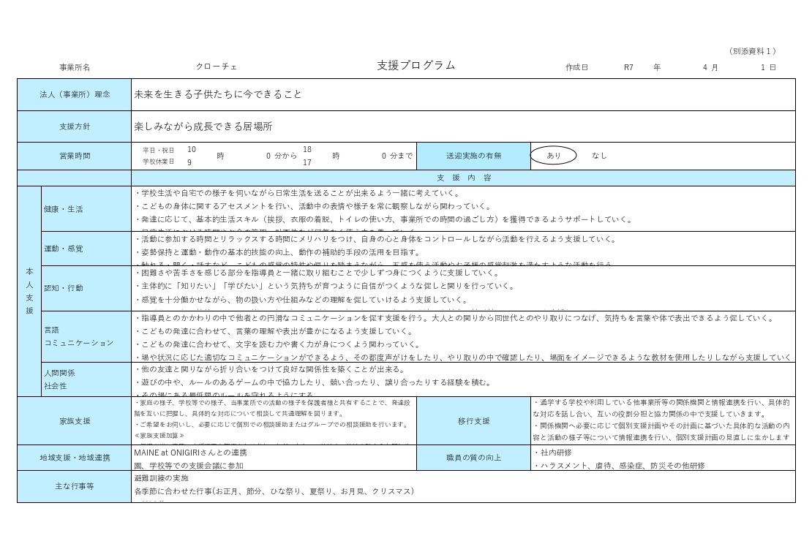The width and height of the screenshot is (812, 541).
Task: Click the MAINE at ONIGIRIさんとの連携 line
Action: 191,453
